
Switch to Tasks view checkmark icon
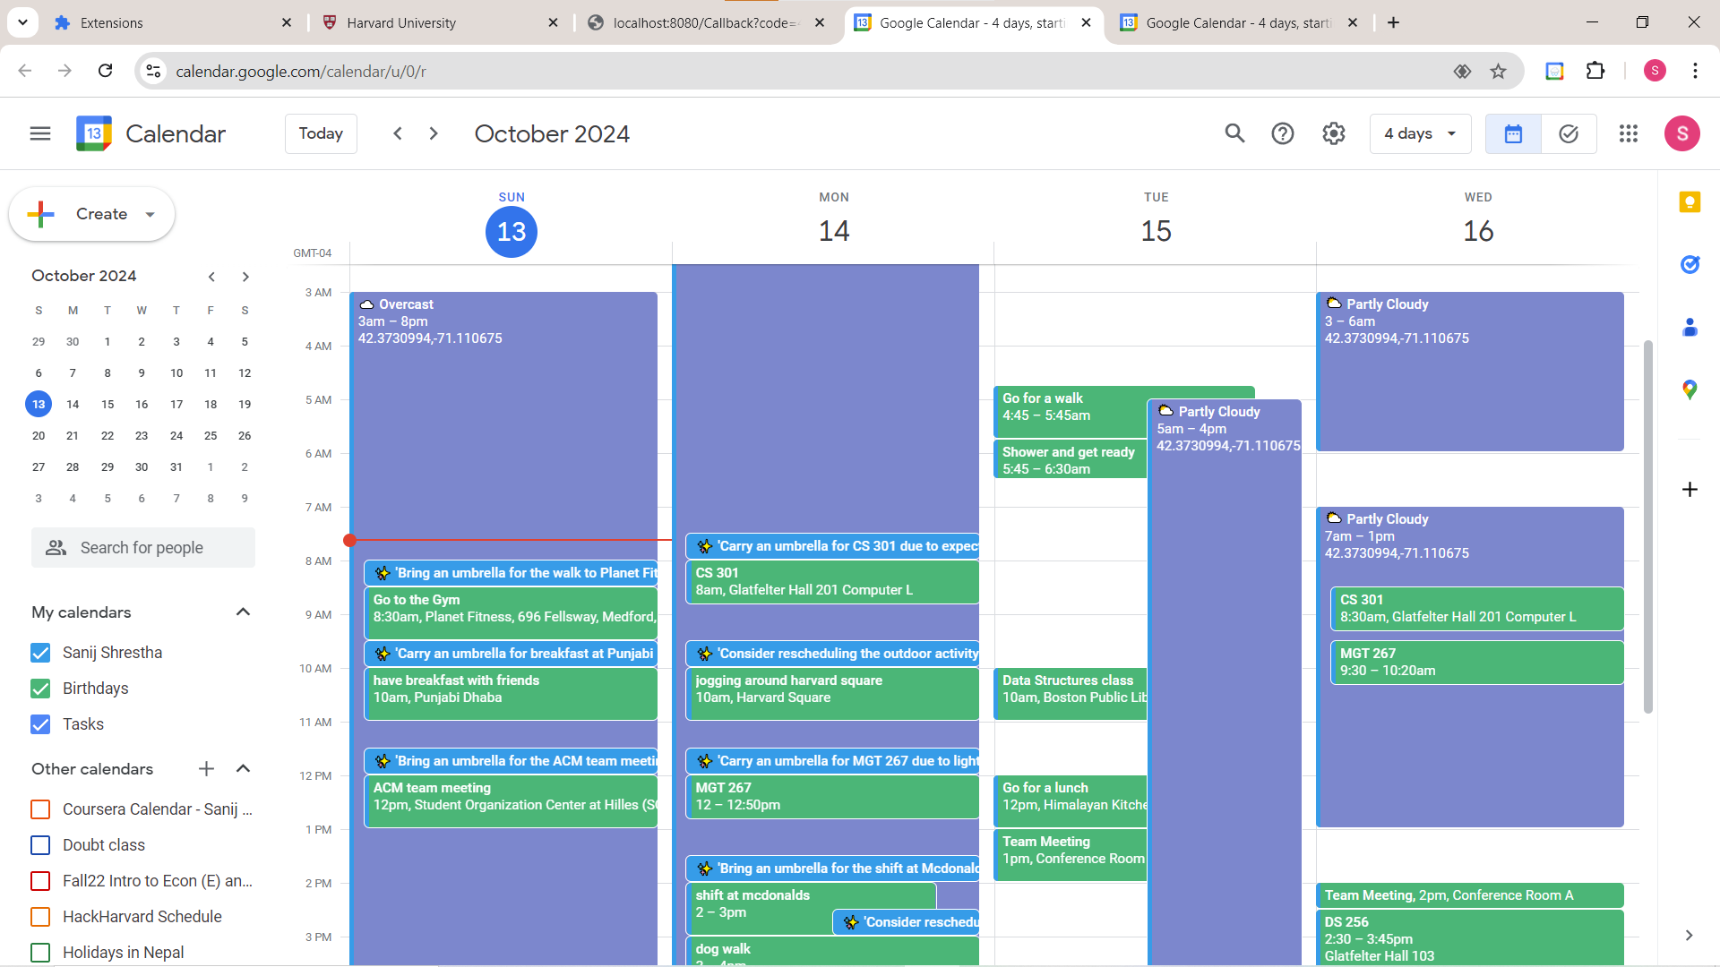(1569, 133)
